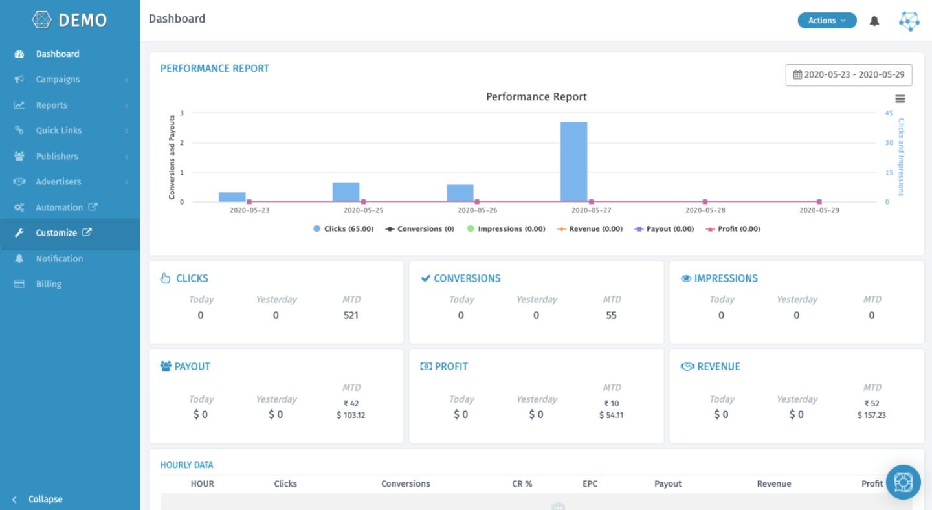Open Notification in the sidebar
The image size is (932, 510).
[59, 259]
